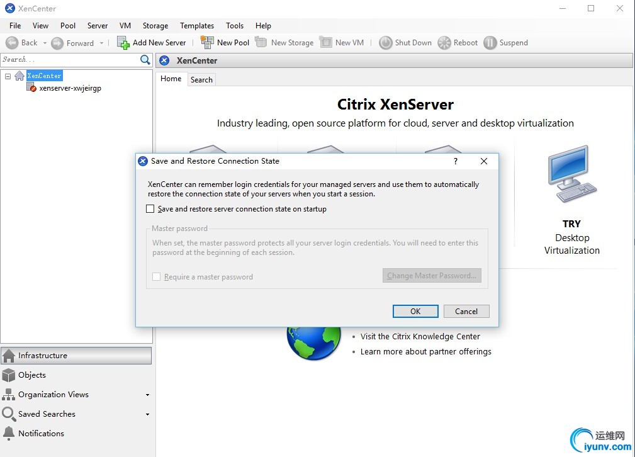Open the Help menu
The width and height of the screenshot is (635, 457).
pos(263,26)
